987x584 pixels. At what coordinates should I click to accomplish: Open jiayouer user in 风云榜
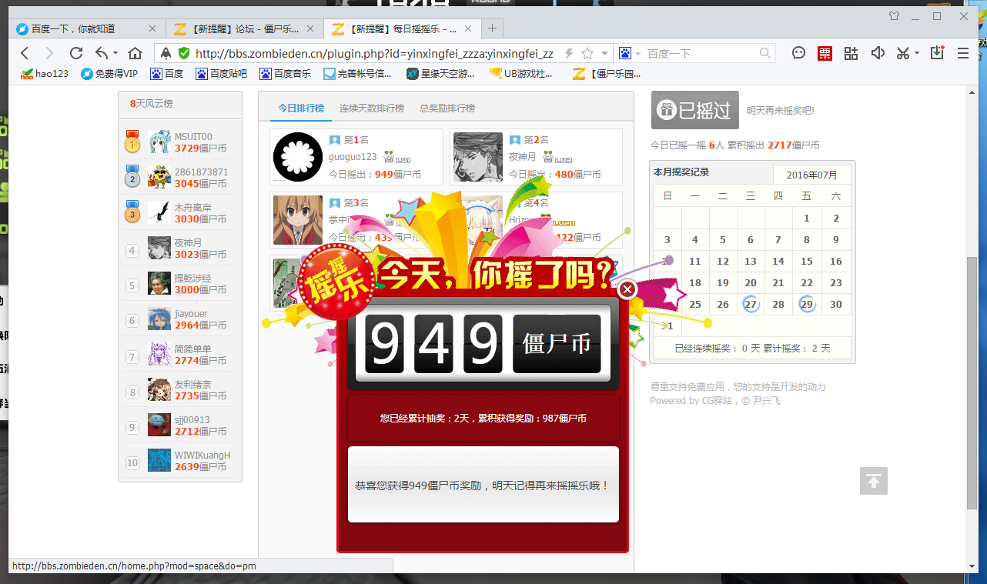point(191,314)
